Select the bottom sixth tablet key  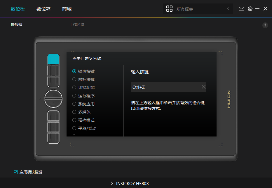pyautogui.click(x=53, y=138)
